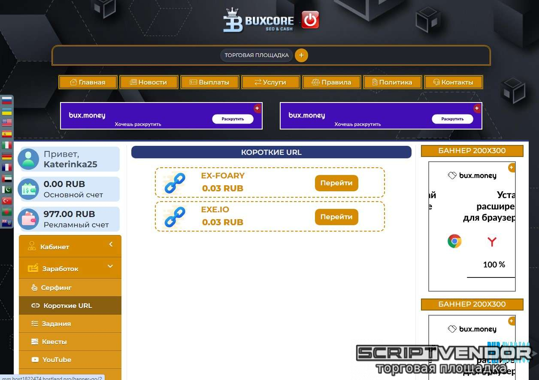Click the red power logout icon

click(310, 20)
